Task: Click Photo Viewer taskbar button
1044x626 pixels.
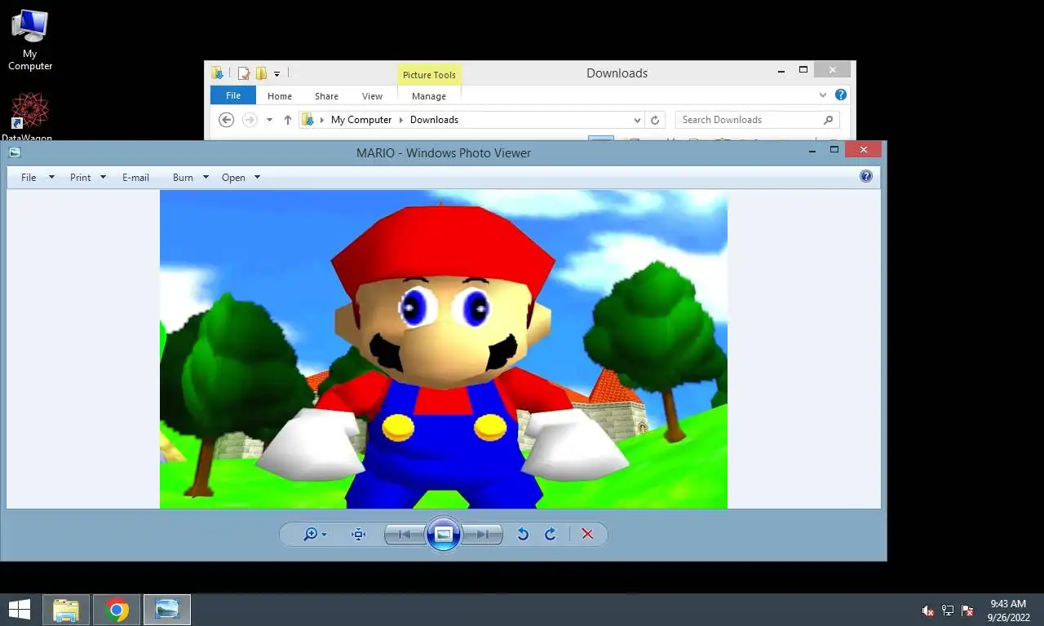Action: tap(167, 610)
